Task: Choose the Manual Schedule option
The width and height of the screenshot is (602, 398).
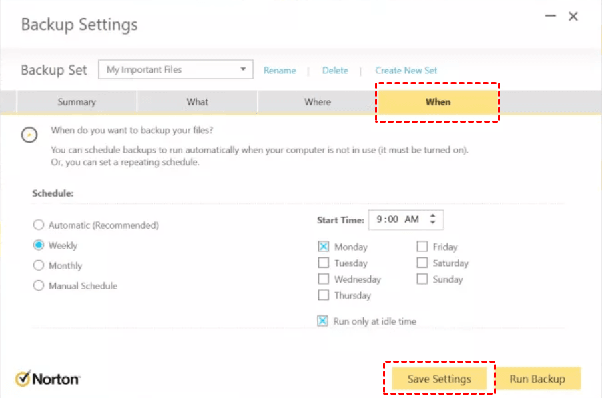Action: pyautogui.click(x=39, y=286)
